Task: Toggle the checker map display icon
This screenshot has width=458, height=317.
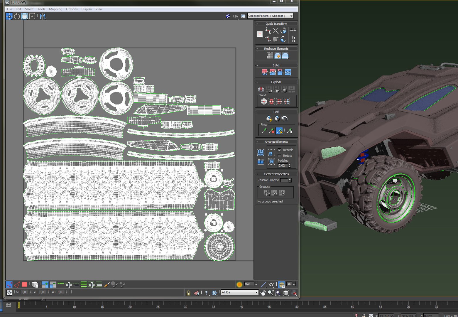Action: (x=228, y=16)
